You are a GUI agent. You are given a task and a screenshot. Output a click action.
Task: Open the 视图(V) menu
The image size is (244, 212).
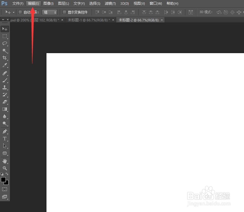click(x=139, y=3)
